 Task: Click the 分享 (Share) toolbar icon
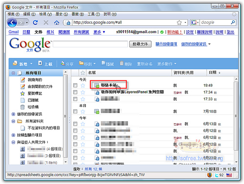tap(67, 64)
